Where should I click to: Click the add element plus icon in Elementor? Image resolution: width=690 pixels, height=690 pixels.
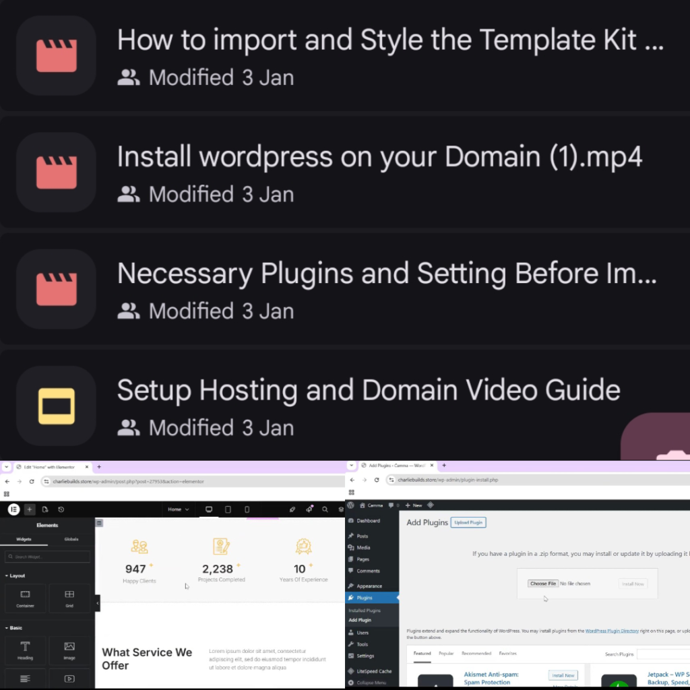(30, 509)
